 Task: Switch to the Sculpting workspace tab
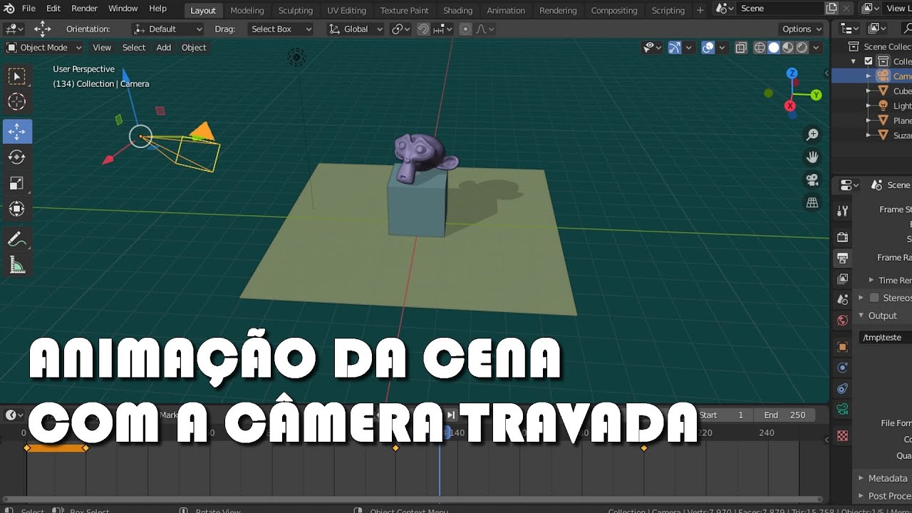click(x=296, y=10)
